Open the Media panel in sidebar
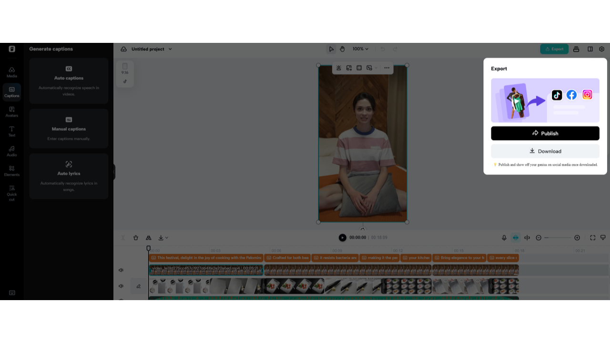The height and width of the screenshot is (343, 610). pyautogui.click(x=12, y=72)
